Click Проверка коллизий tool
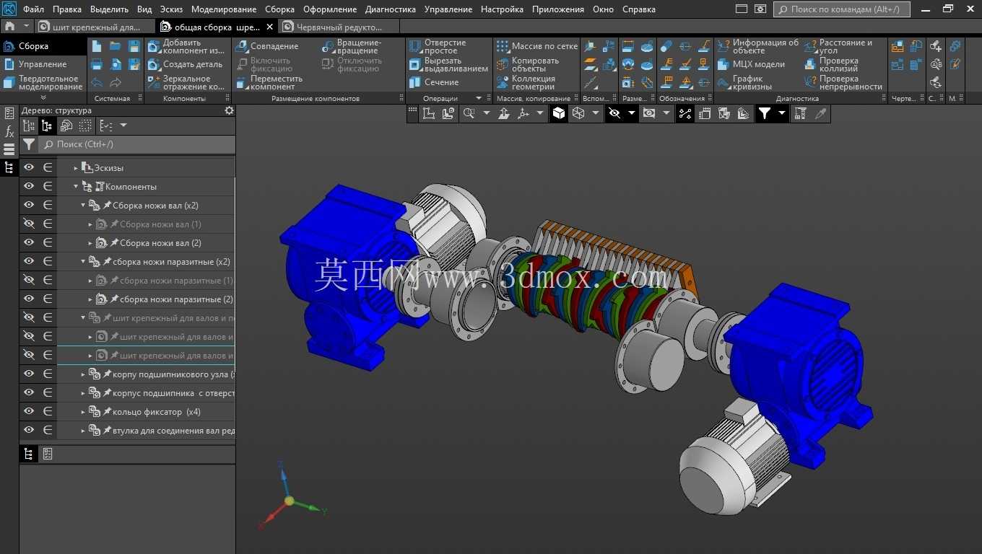This screenshot has height=554, width=982. pyautogui.click(x=832, y=64)
